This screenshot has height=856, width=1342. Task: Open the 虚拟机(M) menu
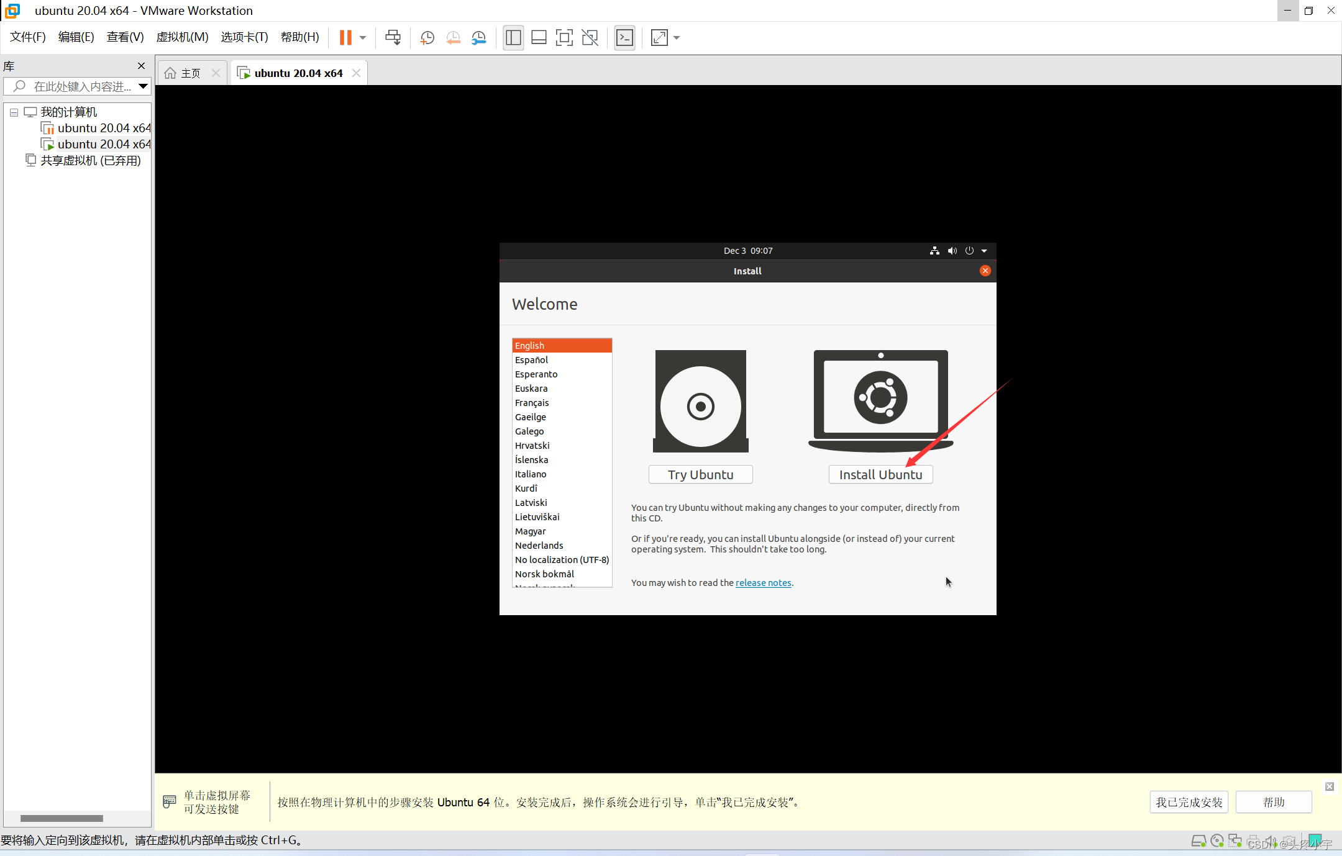(182, 37)
